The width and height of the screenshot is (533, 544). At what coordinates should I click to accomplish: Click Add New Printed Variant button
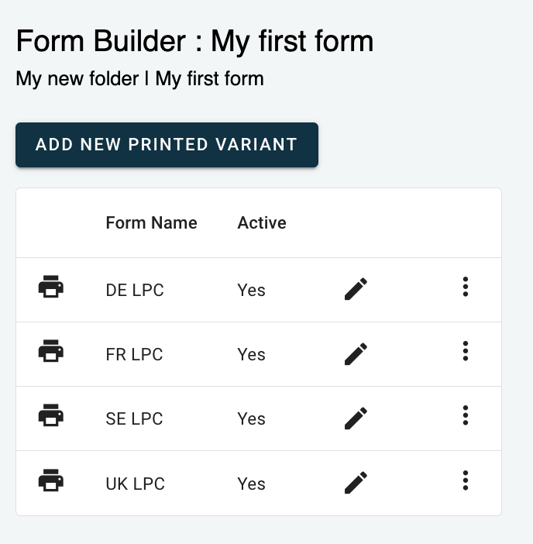[167, 144]
